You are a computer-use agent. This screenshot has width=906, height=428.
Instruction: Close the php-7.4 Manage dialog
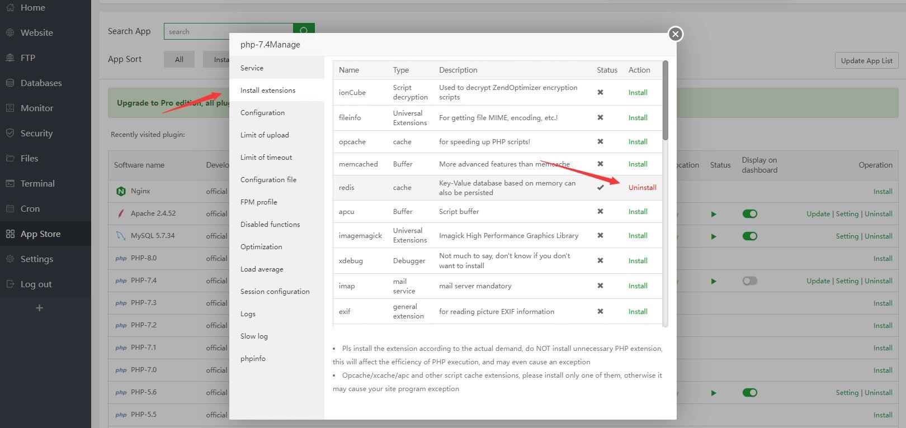[x=675, y=34]
